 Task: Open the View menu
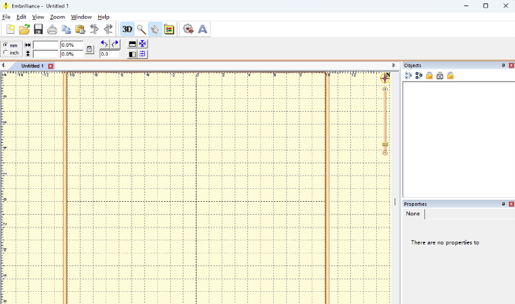pyautogui.click(x=38, y=17)
